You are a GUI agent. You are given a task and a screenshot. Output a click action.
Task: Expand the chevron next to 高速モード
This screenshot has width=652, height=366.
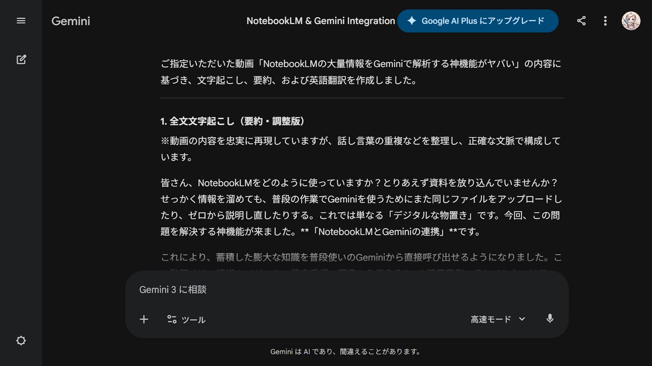[522, 319]
